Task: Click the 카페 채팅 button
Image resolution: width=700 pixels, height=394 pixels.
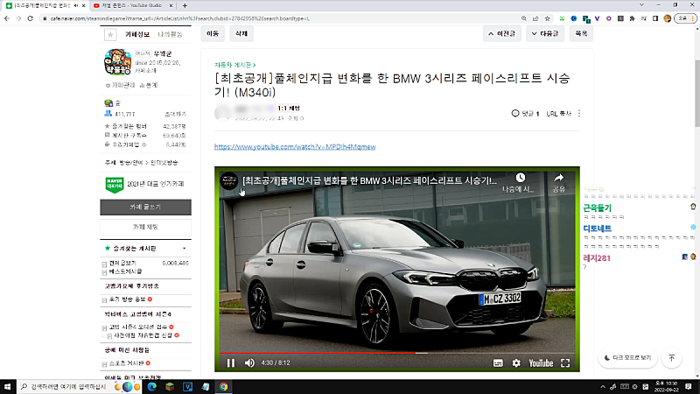Action: pos(145,227)
